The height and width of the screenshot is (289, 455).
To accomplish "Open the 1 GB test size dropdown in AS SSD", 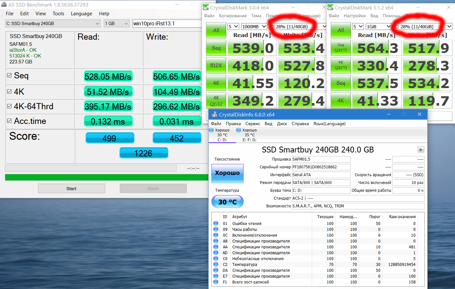I will pyautogui.click(x=117, y=23).
